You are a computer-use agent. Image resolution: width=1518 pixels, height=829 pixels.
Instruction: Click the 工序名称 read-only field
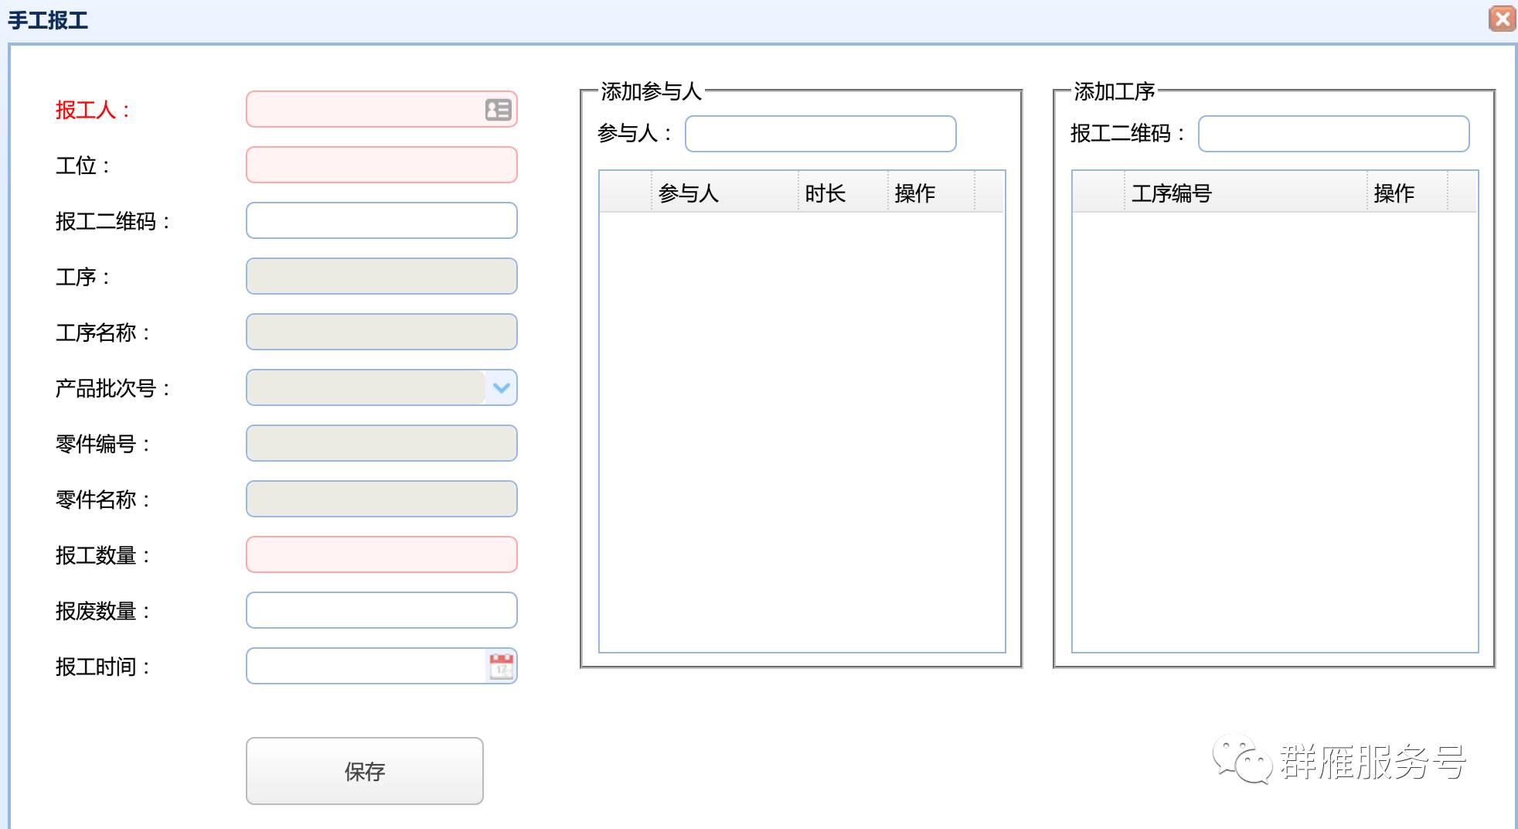point(381,332)
